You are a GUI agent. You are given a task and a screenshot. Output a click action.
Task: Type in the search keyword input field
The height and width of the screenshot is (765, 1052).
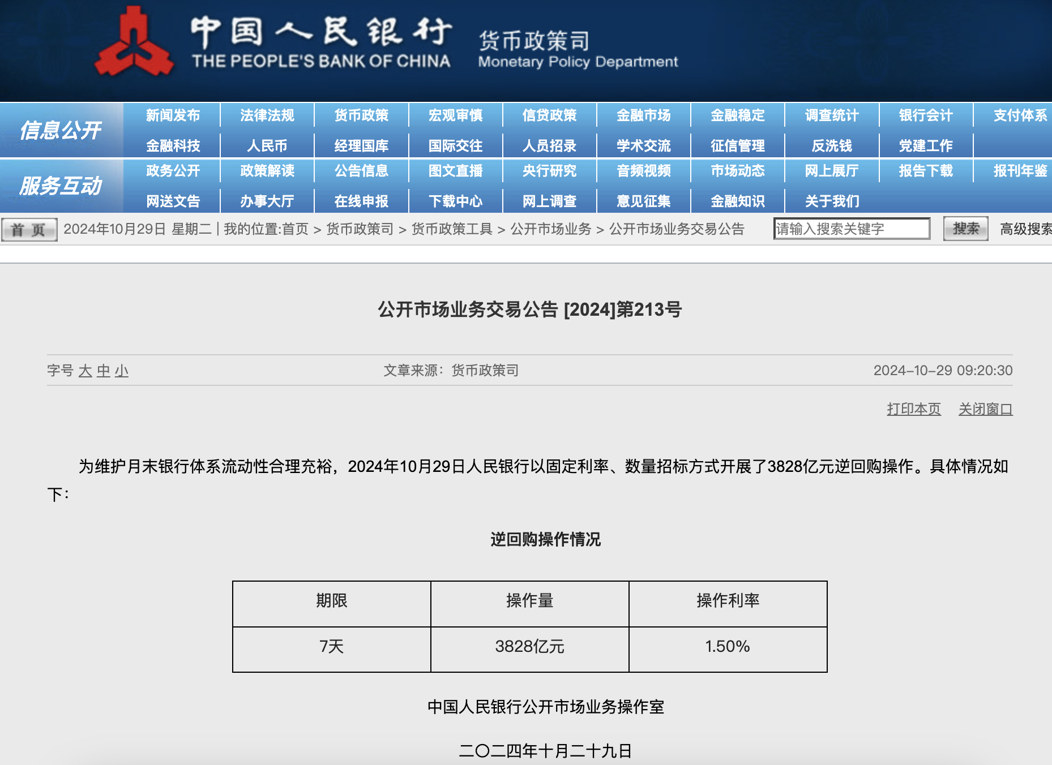pyautogui.click(x=851, y=229)
